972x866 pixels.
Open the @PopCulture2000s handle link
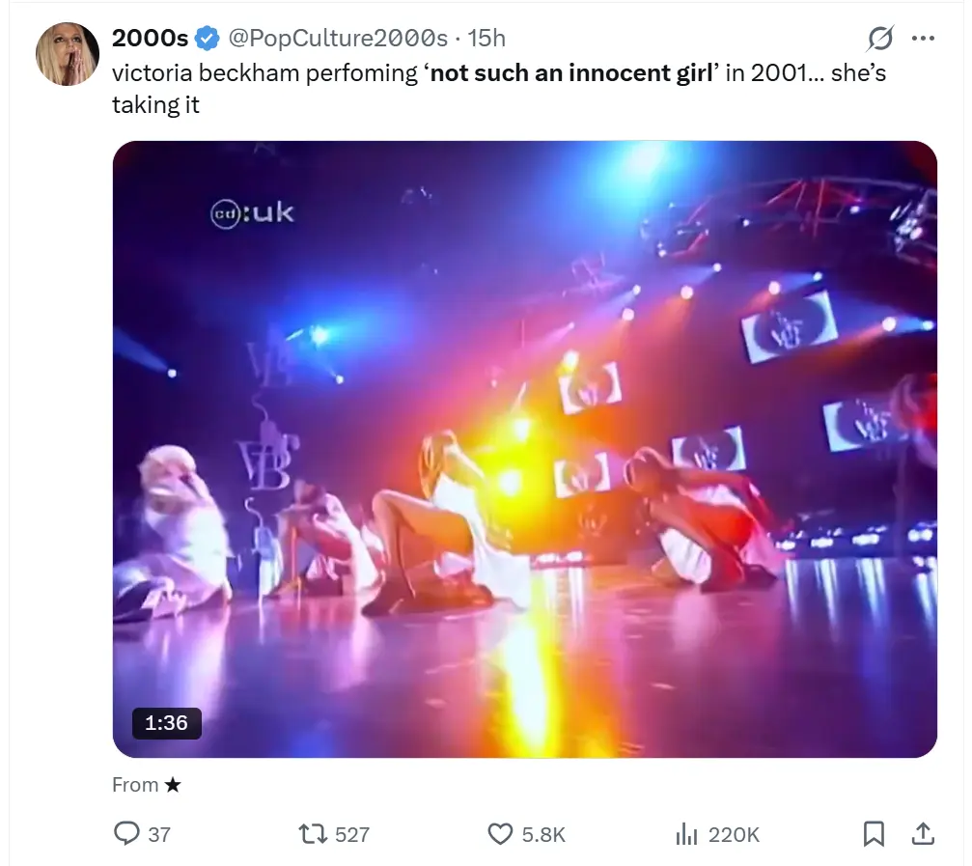[338, 39]
